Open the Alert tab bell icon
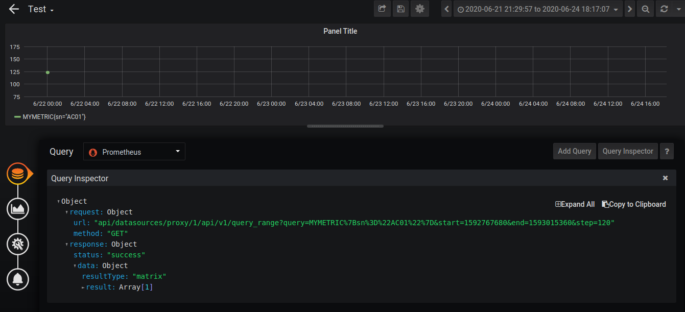685x312 pixels. tap(18, 279)
